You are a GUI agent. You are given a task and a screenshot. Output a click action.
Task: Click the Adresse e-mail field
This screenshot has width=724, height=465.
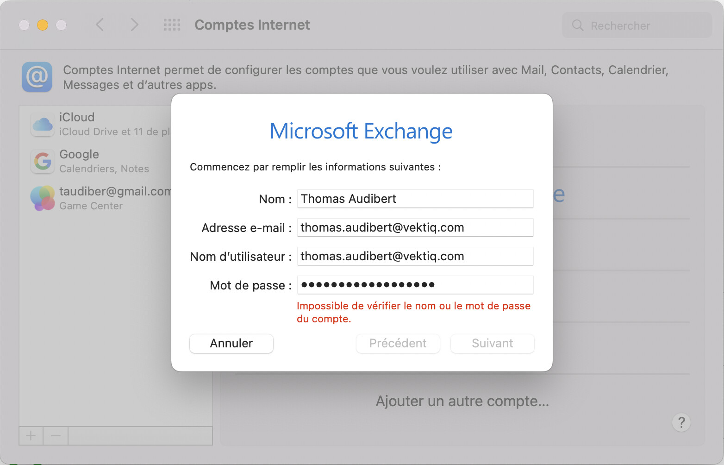pyautogui.click(x=415, y=227)
